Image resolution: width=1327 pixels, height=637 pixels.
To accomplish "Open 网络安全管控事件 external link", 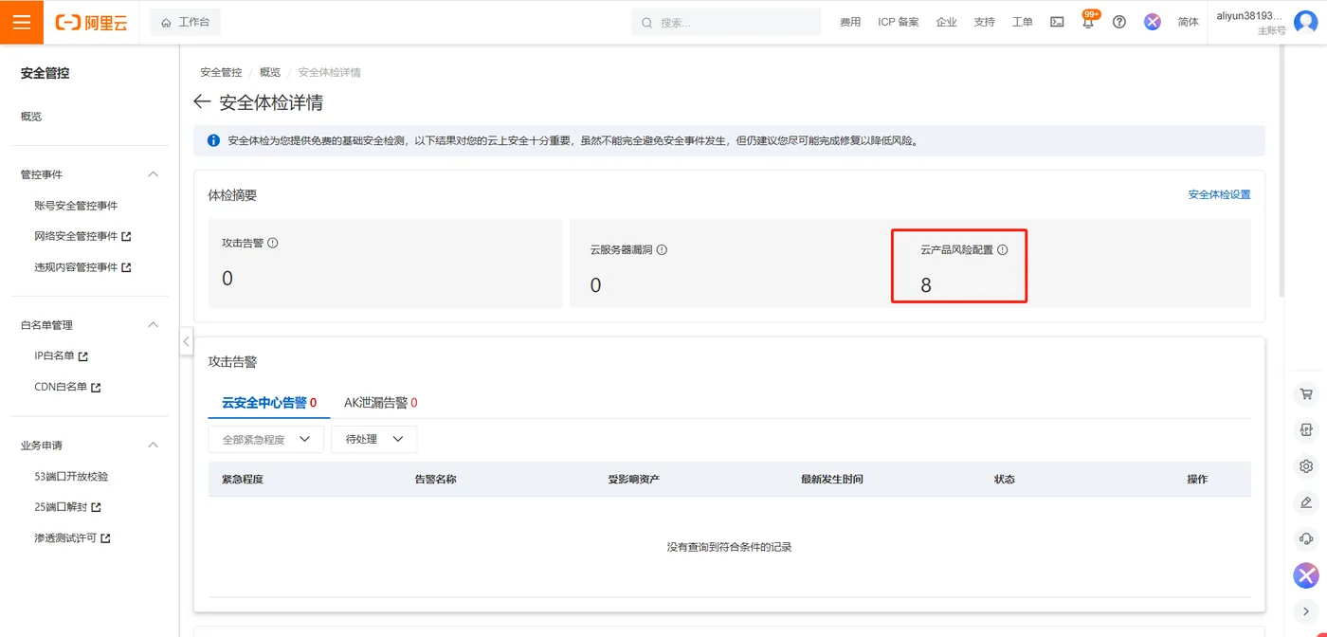I will [x=82, y=236].
